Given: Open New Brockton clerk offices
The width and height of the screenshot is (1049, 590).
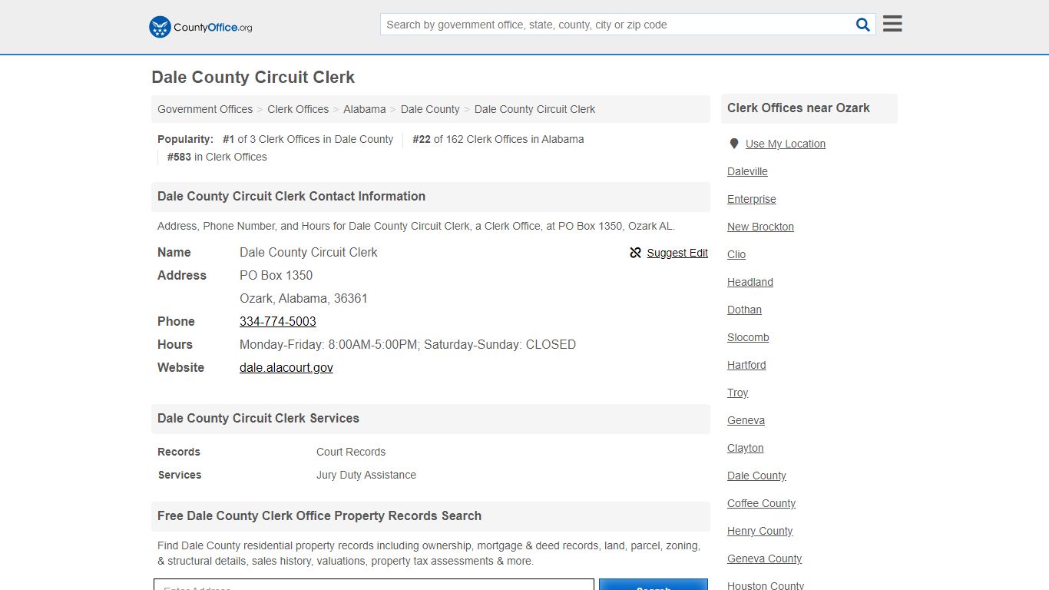Looking at the screenshot, I should (760, 227).
